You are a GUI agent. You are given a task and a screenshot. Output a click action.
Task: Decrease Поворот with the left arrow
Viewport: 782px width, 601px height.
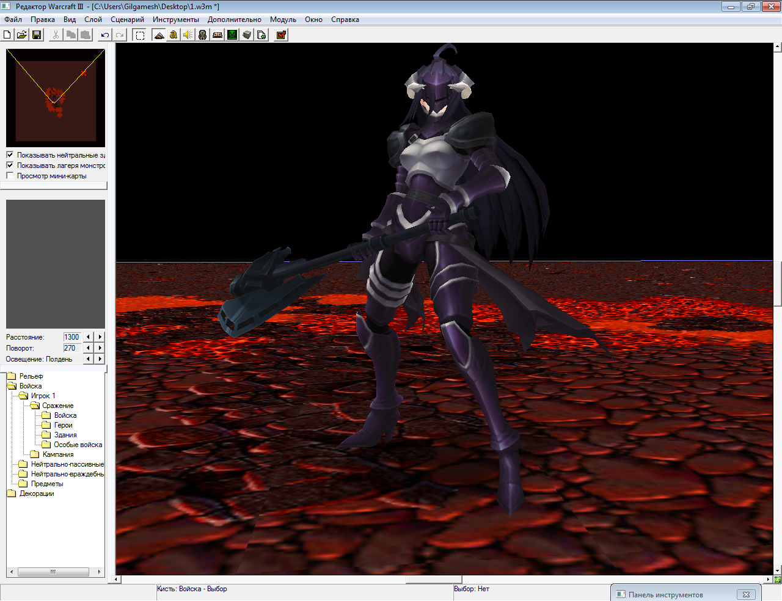coord(89,348)
